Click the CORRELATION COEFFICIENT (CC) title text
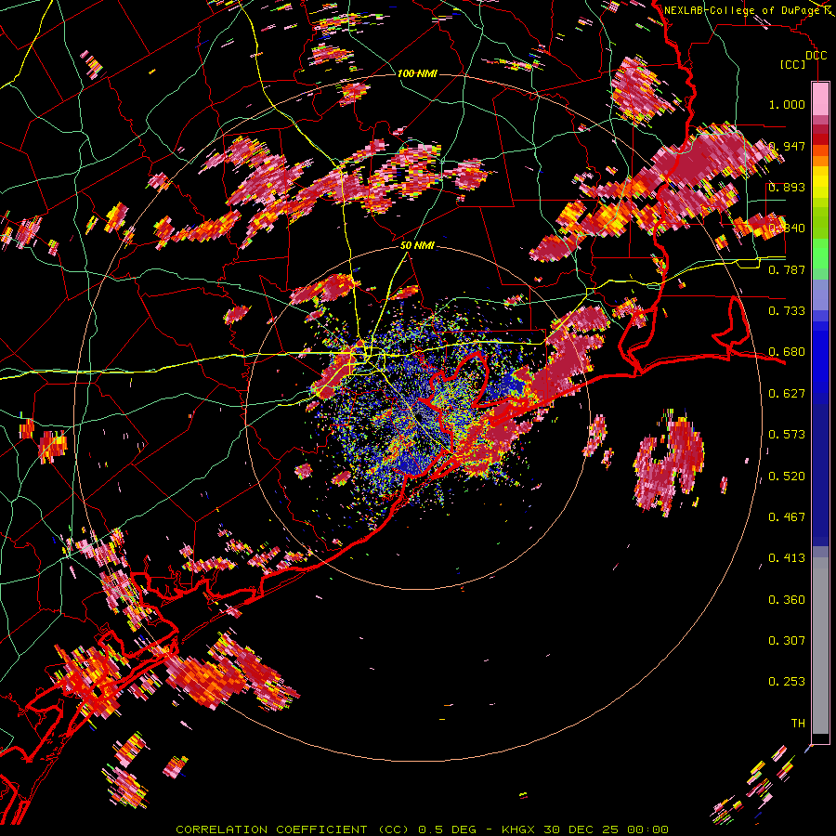Image resolution: width=836 pixels, height=836 pixels. pyautogui.click(x=294, y=829)
